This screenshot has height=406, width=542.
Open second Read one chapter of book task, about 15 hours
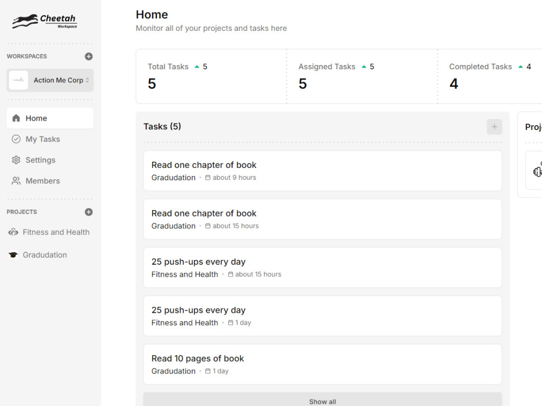322,219
